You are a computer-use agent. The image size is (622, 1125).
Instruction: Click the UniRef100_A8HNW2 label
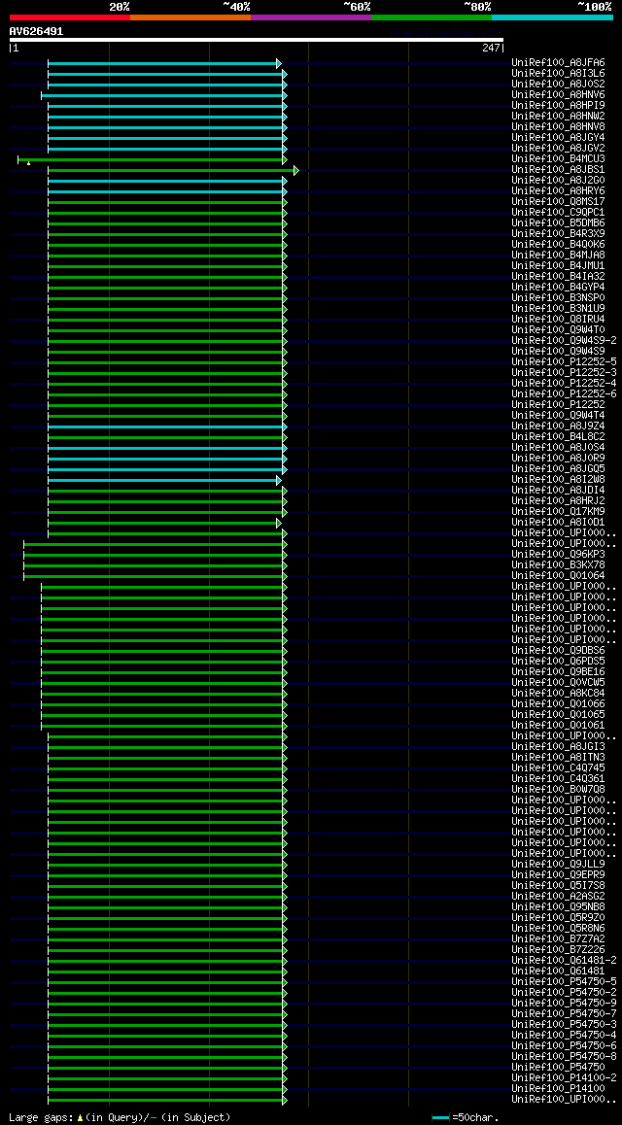558,116
